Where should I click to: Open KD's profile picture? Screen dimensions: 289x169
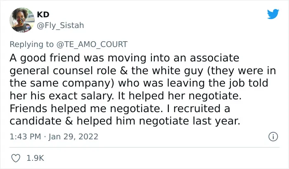(x=22, y=20)
